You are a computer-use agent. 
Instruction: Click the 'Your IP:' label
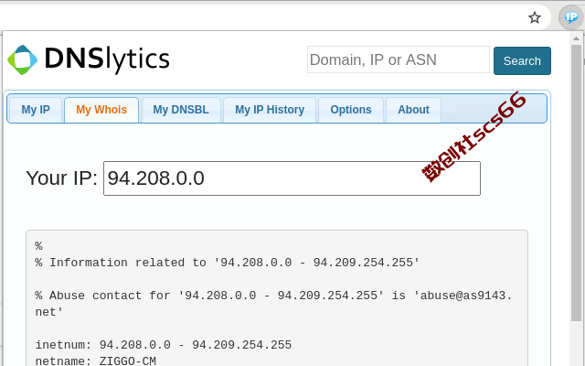coord(62,178)
